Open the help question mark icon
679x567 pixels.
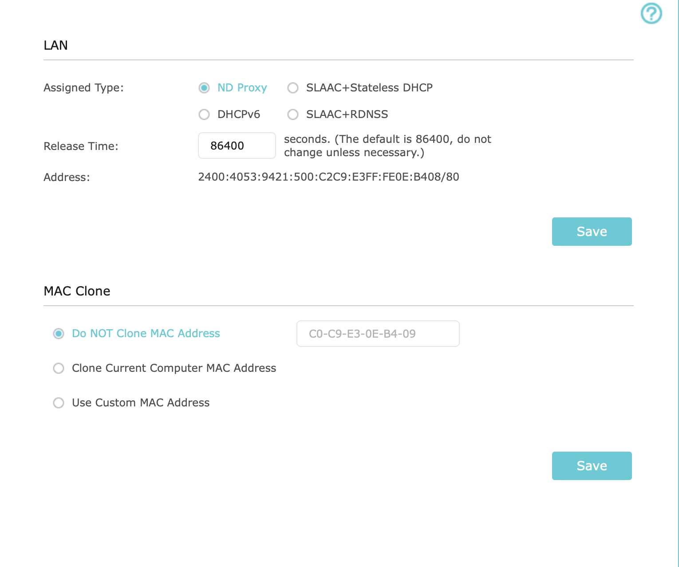coord(651,13)
